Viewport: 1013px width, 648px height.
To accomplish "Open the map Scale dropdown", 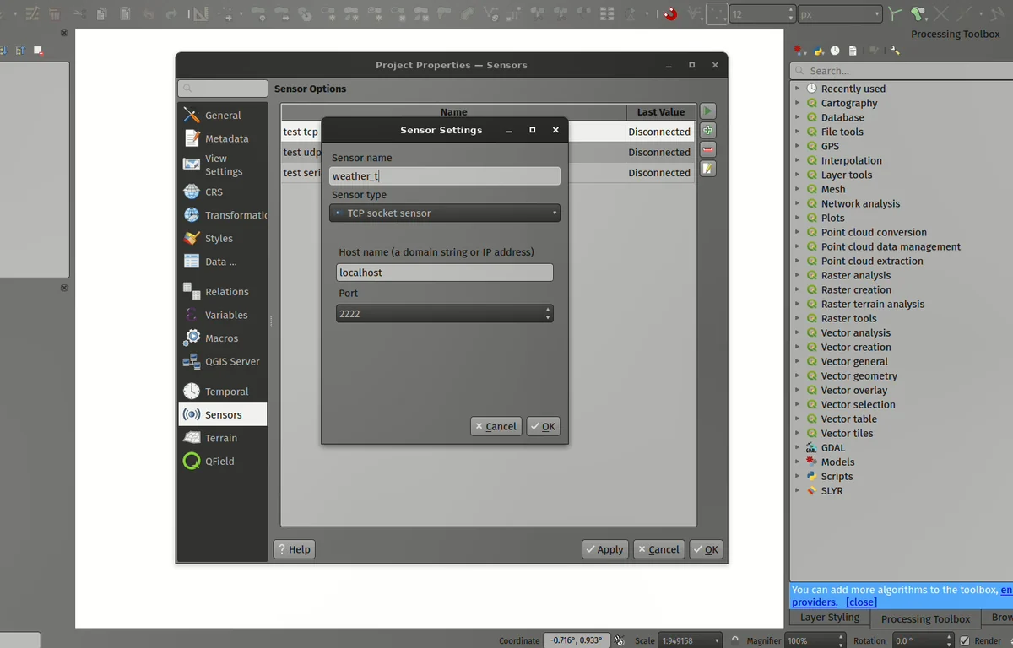I will click(717, 640).
